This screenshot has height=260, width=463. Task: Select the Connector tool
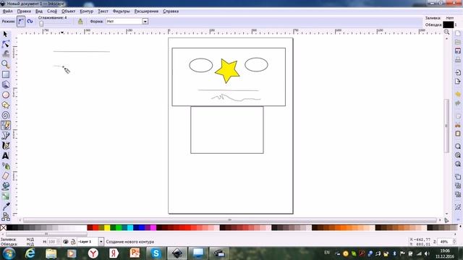pyautogui.click(x=5, y=217)
